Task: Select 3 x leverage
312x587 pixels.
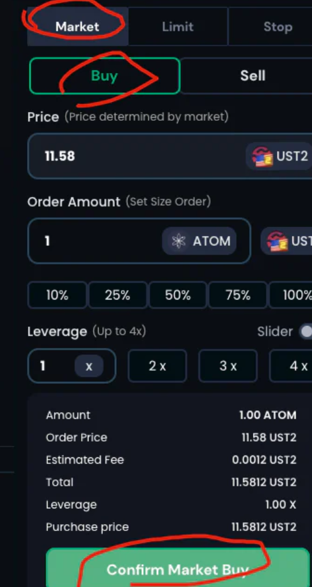Action: click(x=228, y=366)
